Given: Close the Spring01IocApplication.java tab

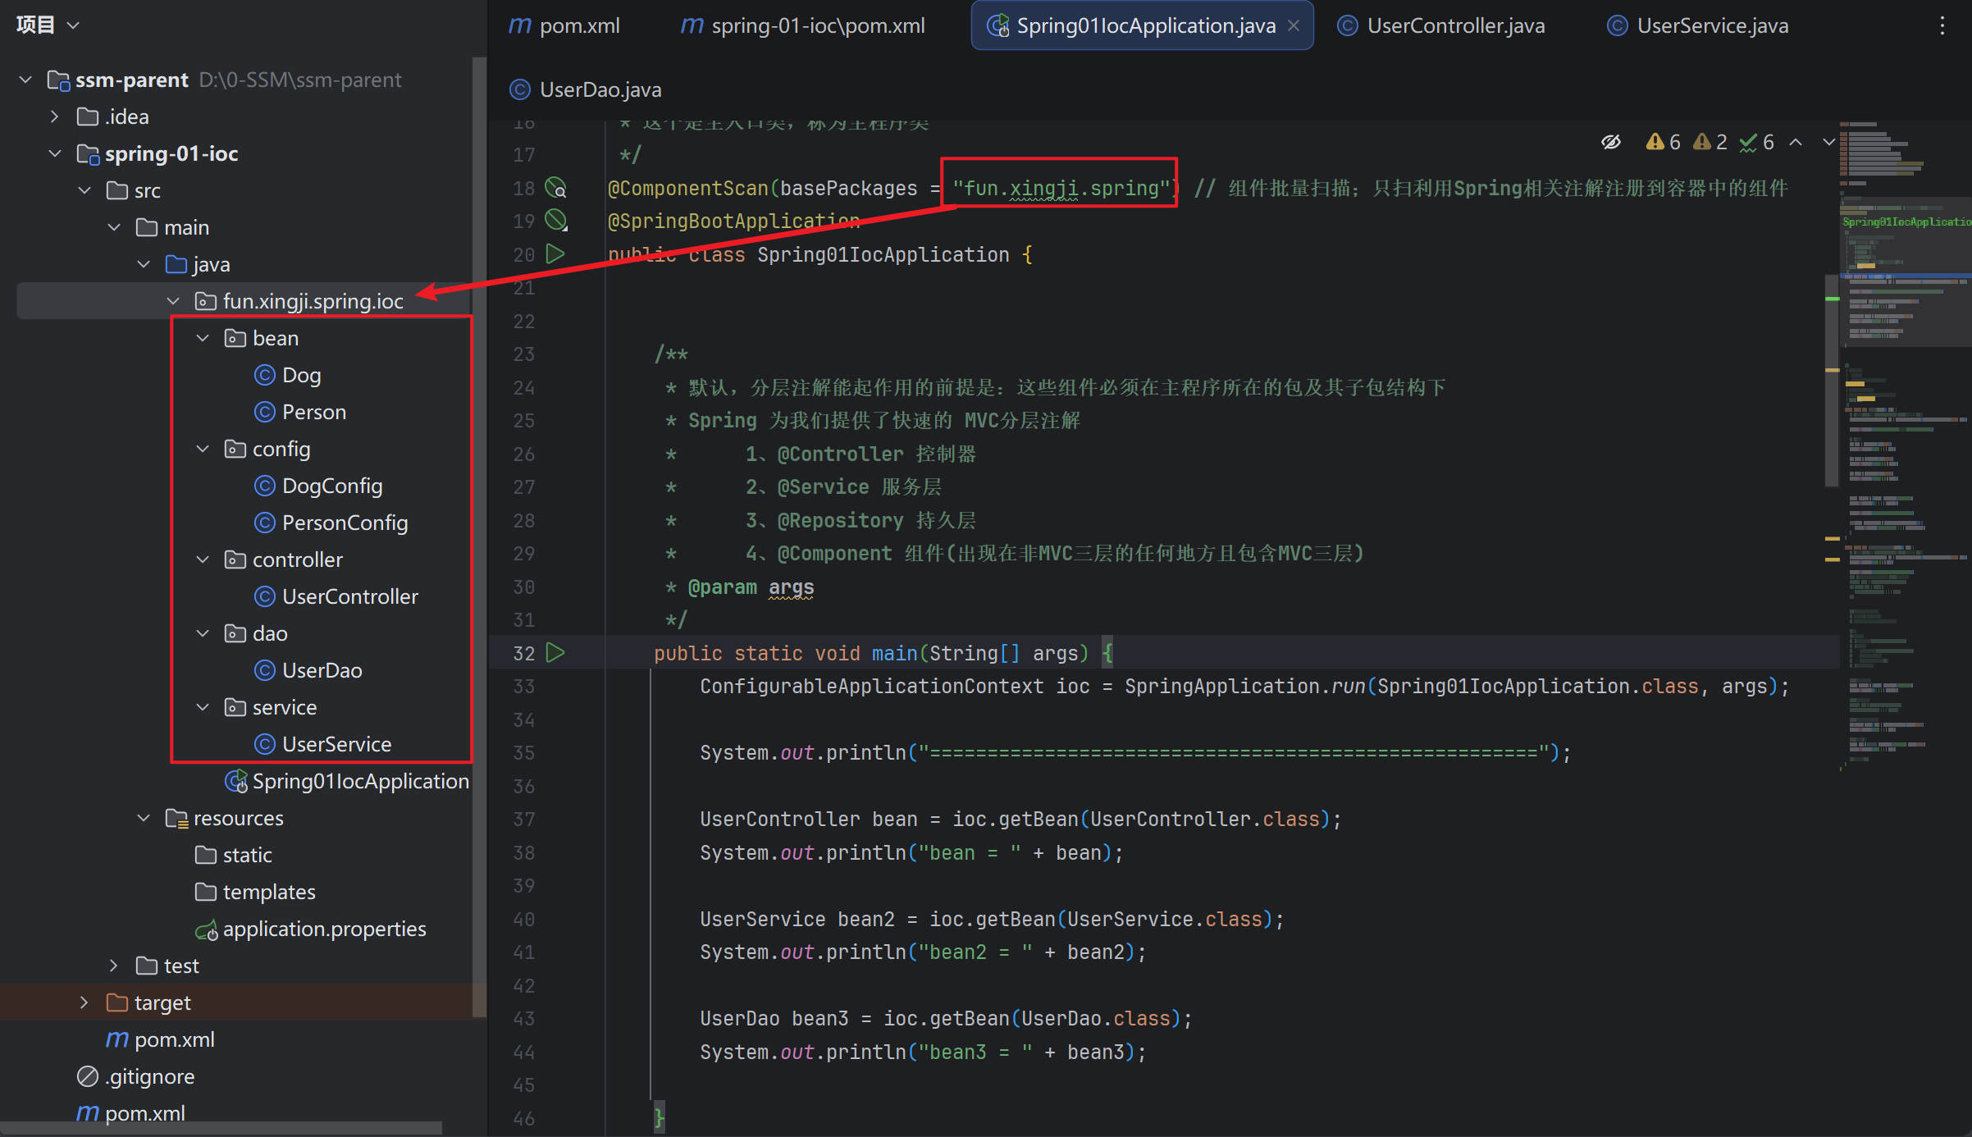Looking at the screenshot, I should [1294, 25].
